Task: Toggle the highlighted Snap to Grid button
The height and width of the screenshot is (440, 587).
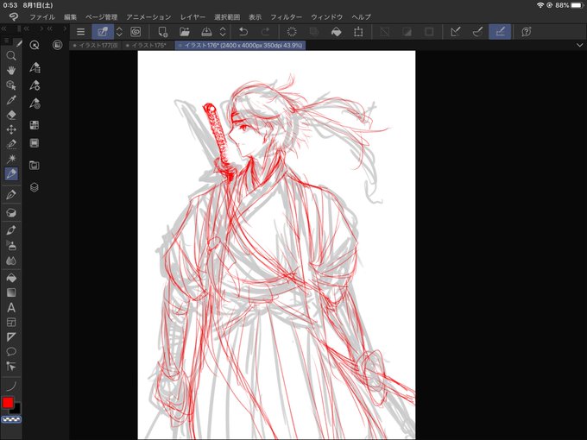Action: (x=500, y=32)
